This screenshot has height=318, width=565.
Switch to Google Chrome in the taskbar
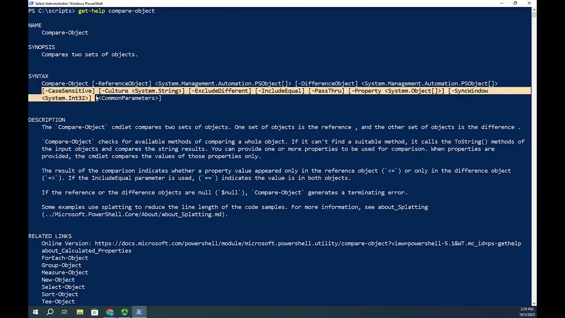[109, 312]
